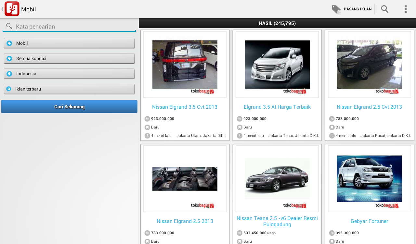View the Nissan Elgrand 3.5 Cvt 2013 photo
Screen dimensions: 416x244
[185, 65]
